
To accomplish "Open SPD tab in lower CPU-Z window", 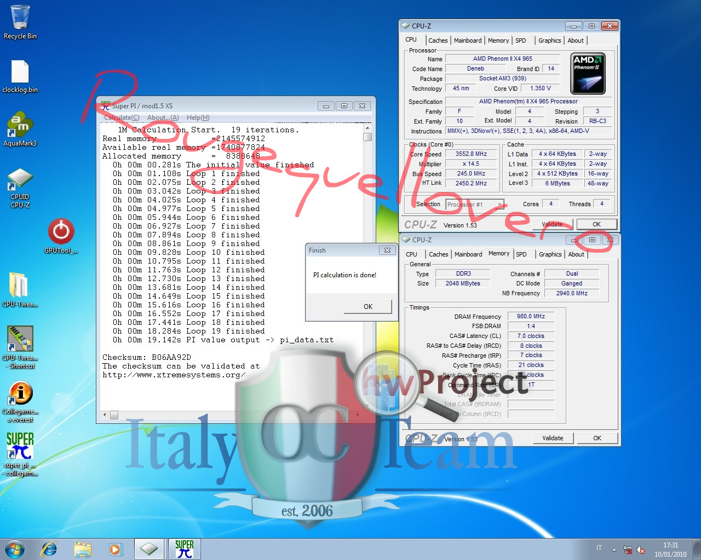I will 521,254.
